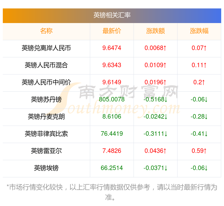Click the change amount -0.3111↓
224x206 pixels.
tap(155, 134)
